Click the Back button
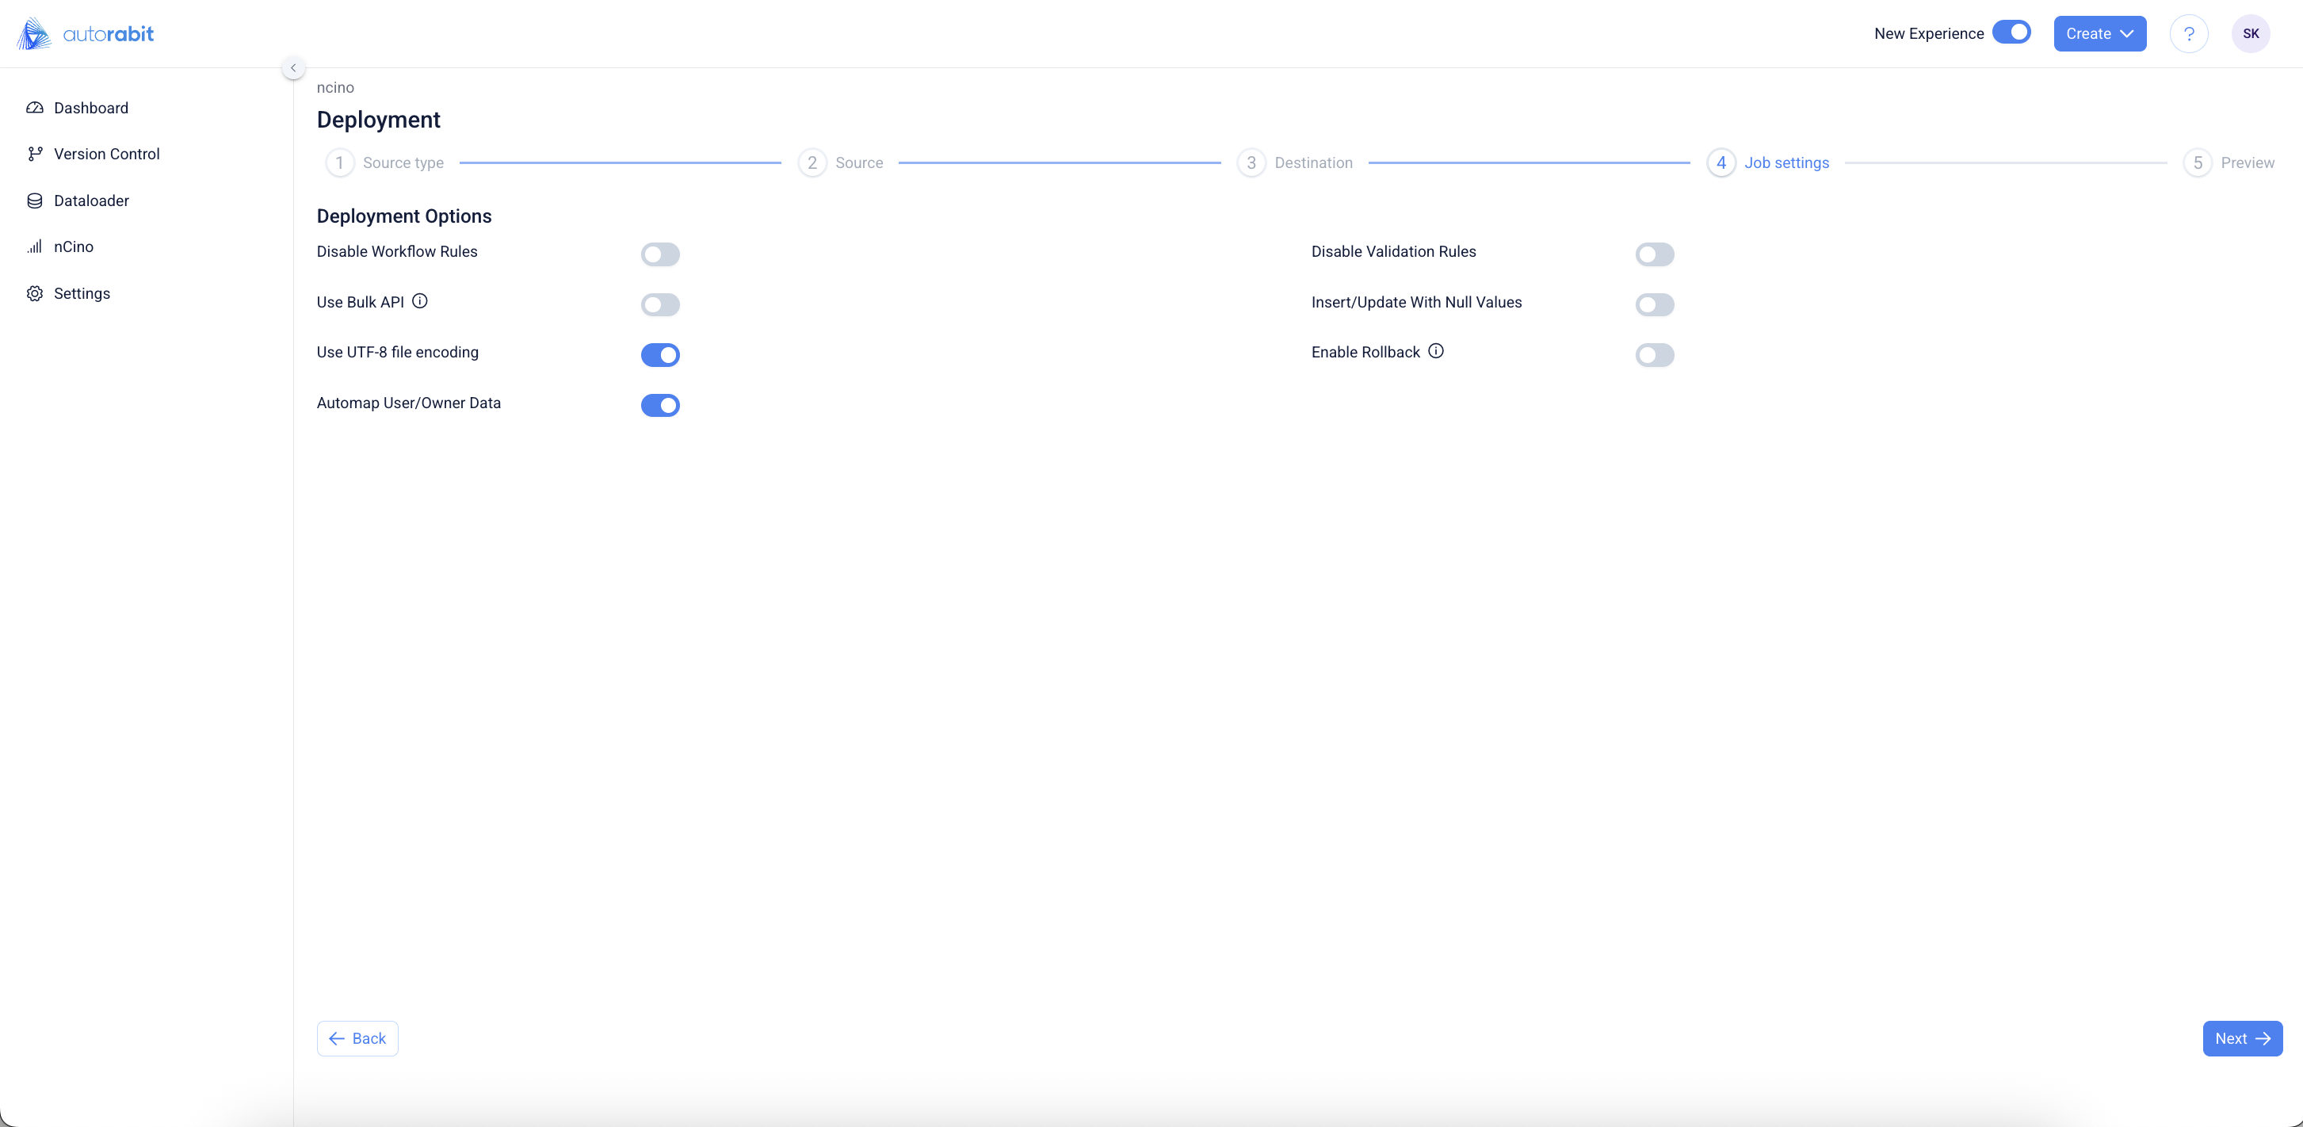The width and height of the screenshot is (2303, 1127). pyautogui.click(x=357, y=1038)
